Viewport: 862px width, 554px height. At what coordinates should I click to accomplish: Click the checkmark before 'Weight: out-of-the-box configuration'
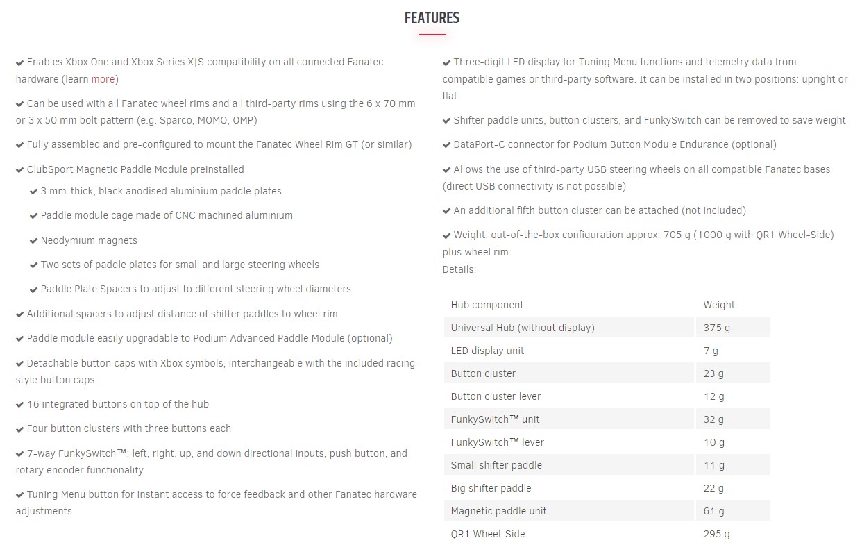coord(447,235)
